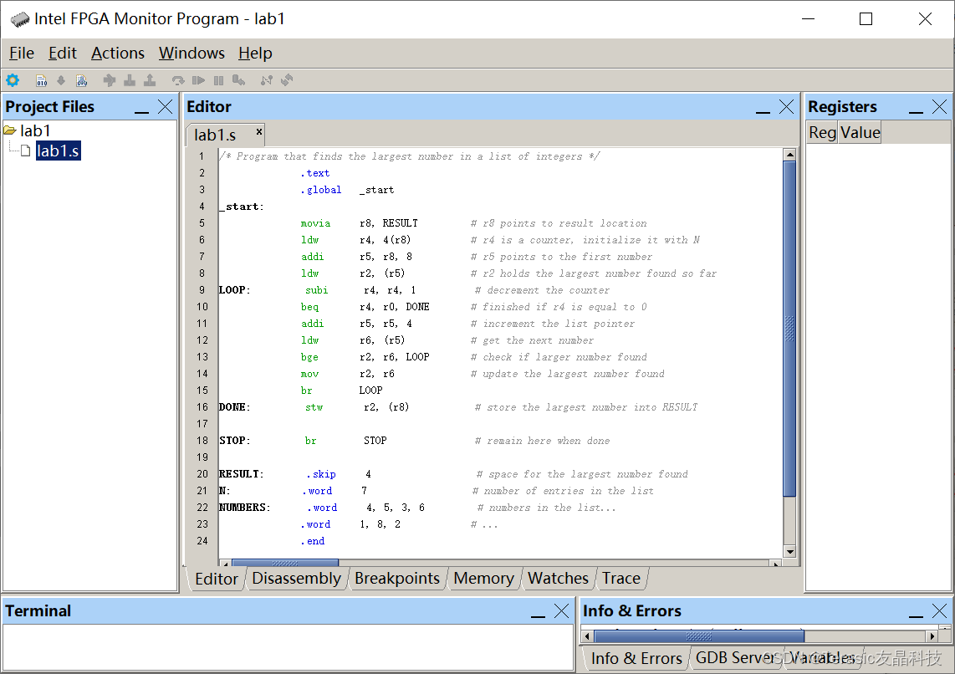
Task: Click the Restart program icon
Action: pos(178,80)
